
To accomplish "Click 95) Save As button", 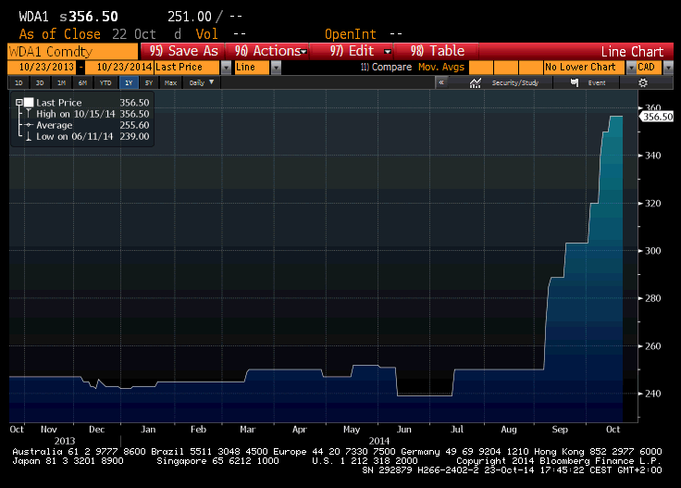I will [x=183, y=51].
